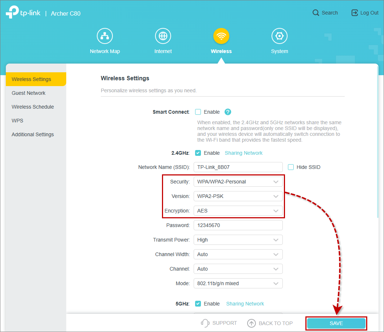Click the Password input field
Screen dimensions: 384x332
click(x=238, y=225)
